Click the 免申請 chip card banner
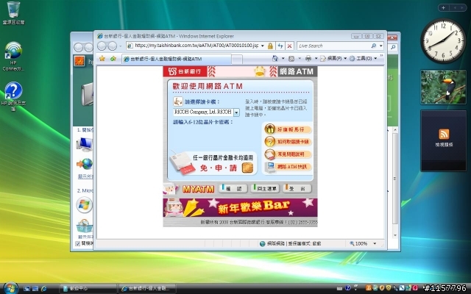 click(x=213, y=163)
